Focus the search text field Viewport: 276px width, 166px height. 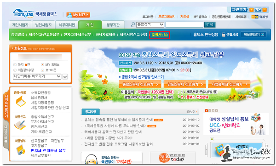(184, 25)
